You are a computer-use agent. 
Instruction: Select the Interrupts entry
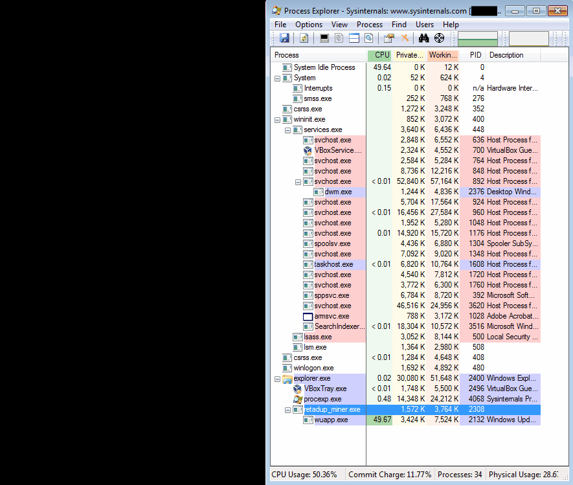point(318,88)
